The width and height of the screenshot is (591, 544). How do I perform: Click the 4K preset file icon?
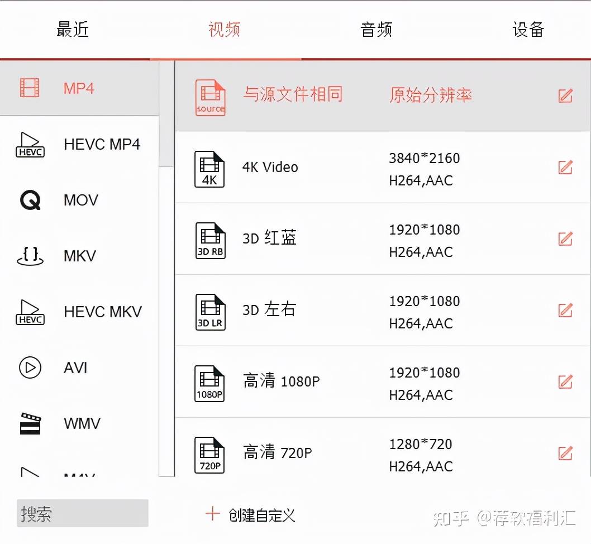pyautogui.click(x=209, y=169)
